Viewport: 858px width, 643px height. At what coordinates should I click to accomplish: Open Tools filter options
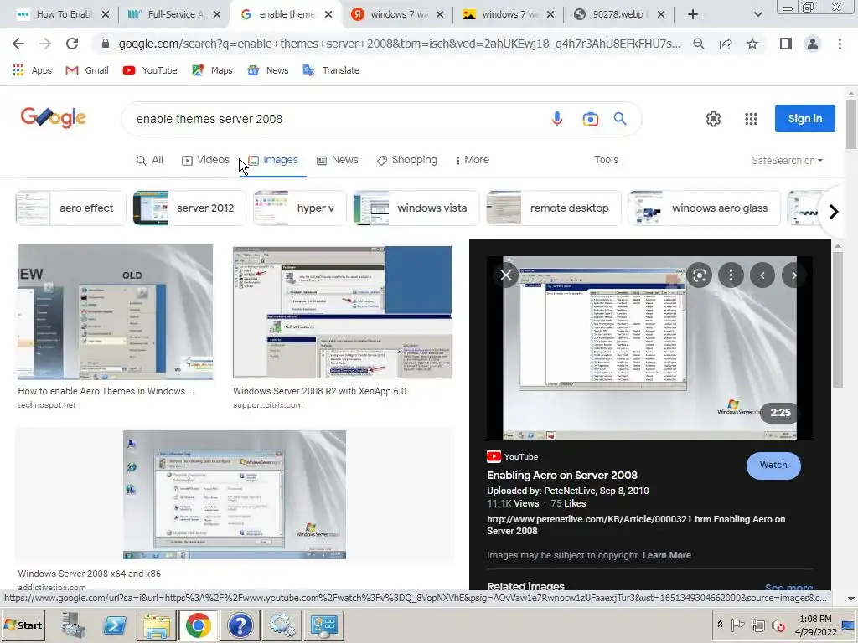[x=606, y=160]
